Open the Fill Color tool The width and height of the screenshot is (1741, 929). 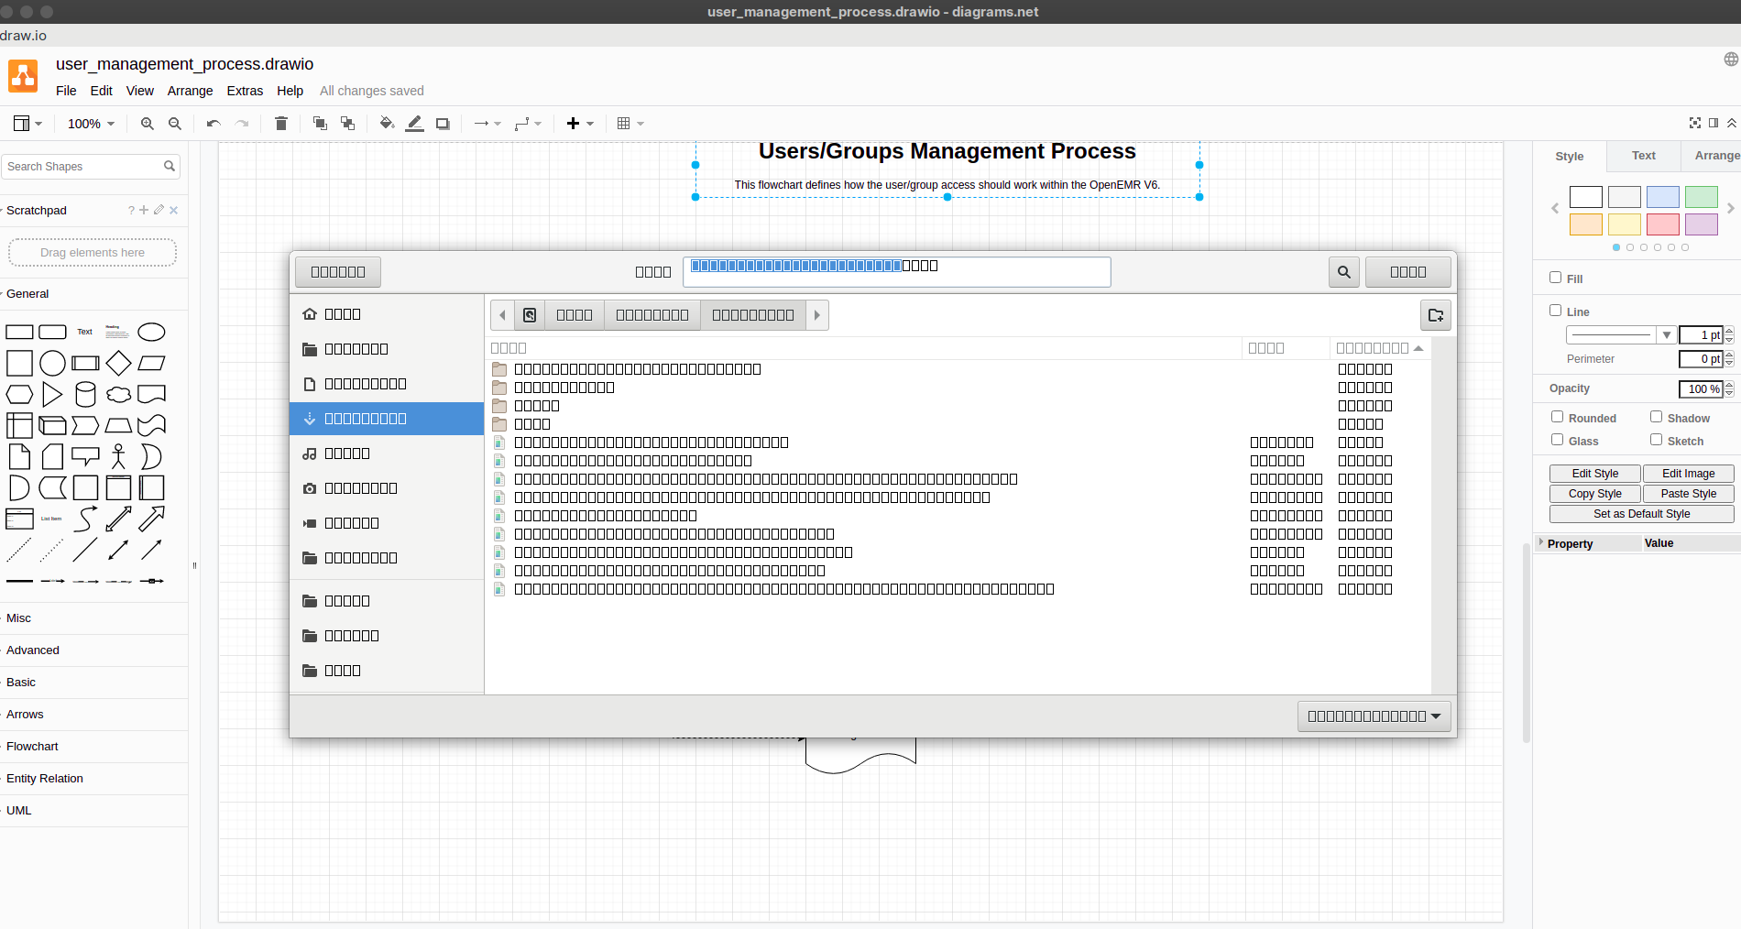click(387, 123)
